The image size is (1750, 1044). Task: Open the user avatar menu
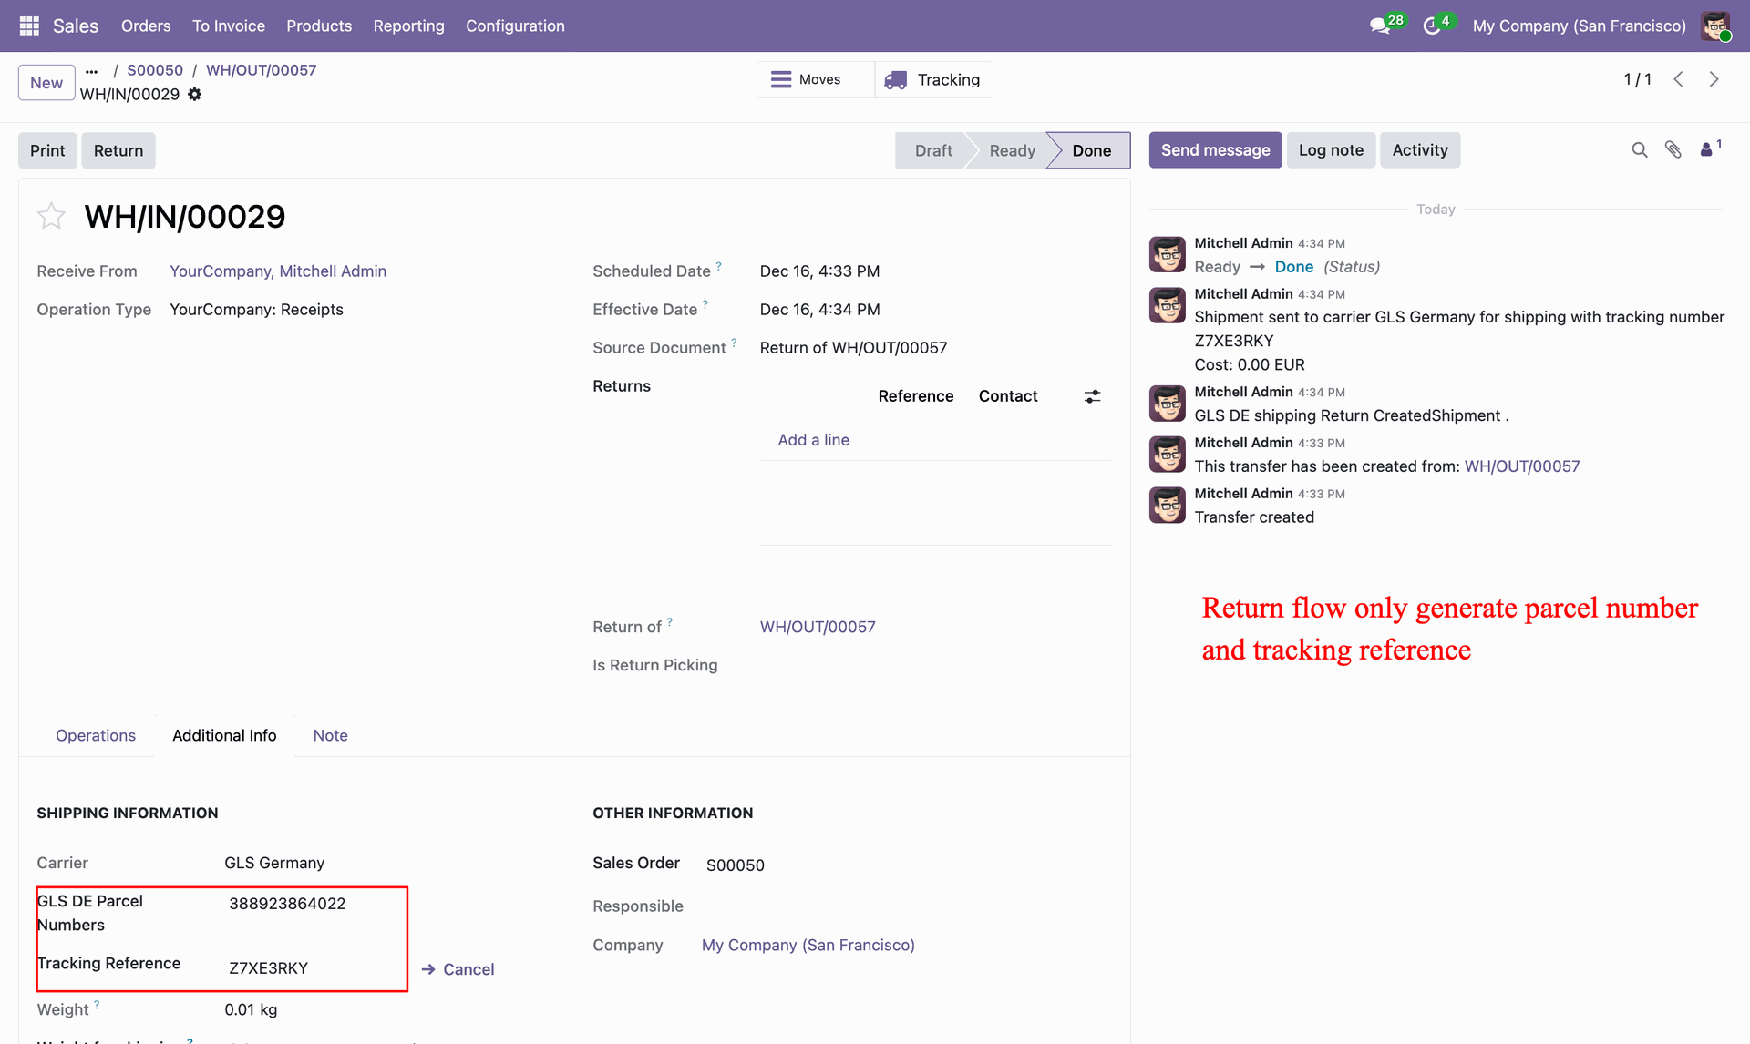click(1715, 26)
